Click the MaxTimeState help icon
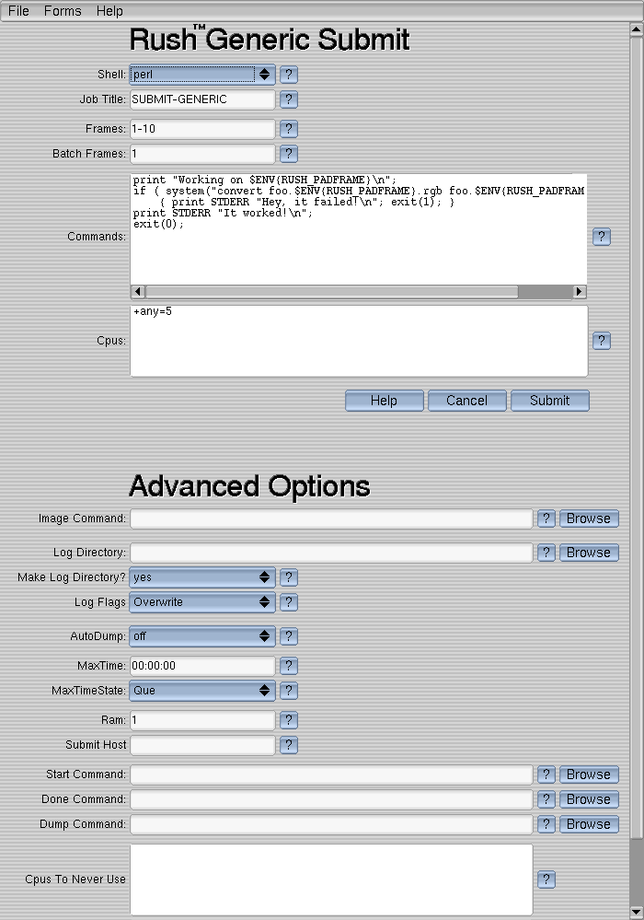Screen dimensions: 644x920 tap(288, 691)
